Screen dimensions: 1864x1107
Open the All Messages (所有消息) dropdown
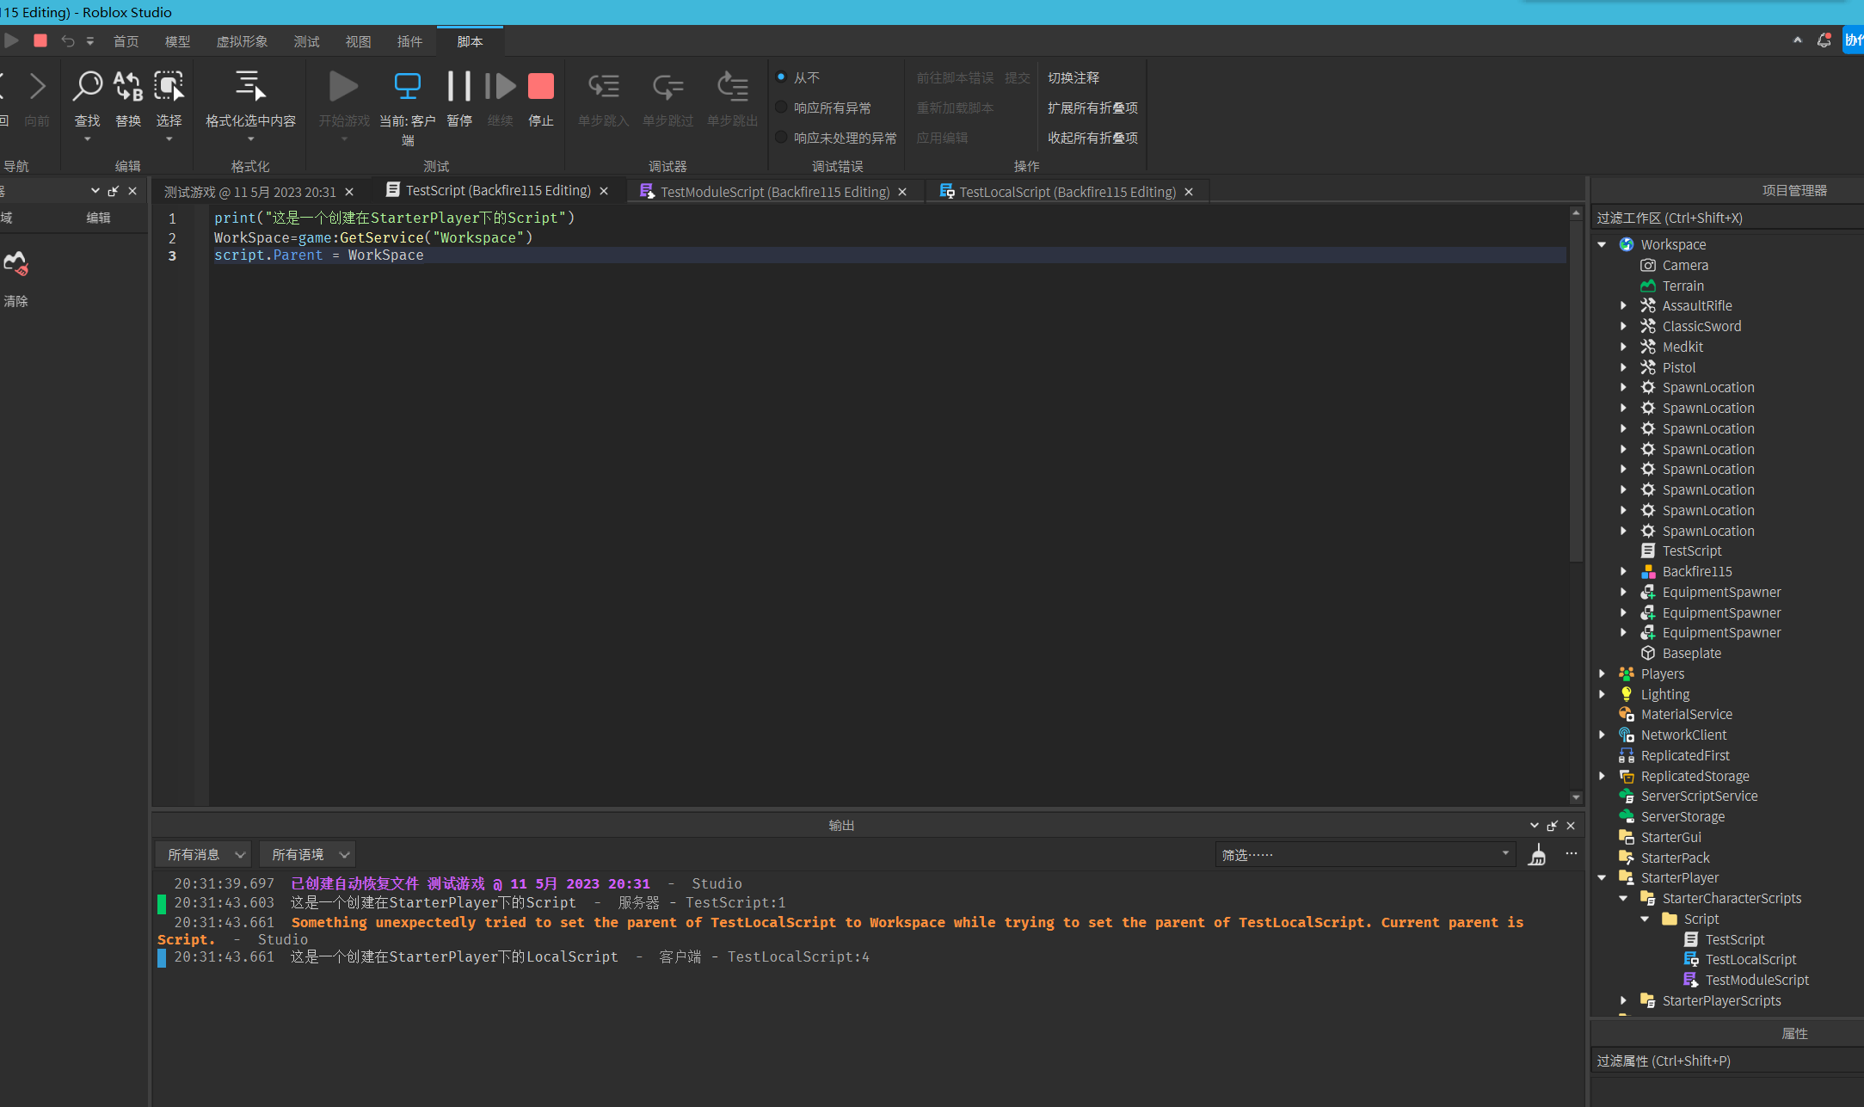[204, 855]
